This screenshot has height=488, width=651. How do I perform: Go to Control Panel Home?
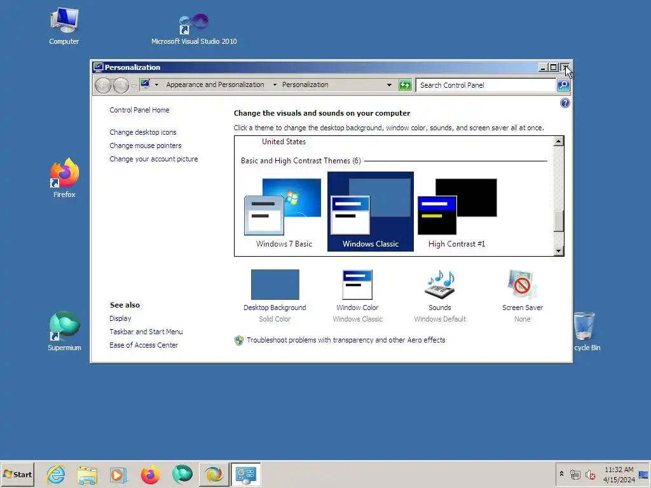[139, 110]
